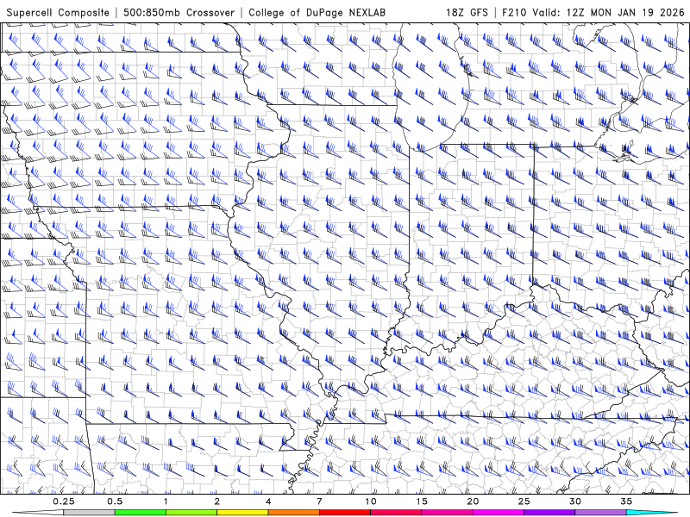The image size is (690, 517).
Task: Select the red 7–10 color bar segment
Action: (x=345, y=513)
